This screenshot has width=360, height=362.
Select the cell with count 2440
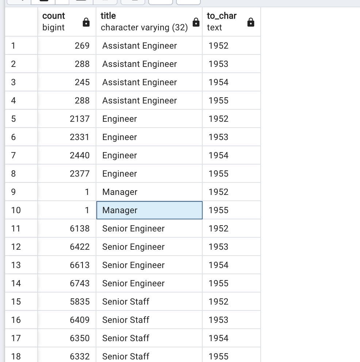coord(66,155)
